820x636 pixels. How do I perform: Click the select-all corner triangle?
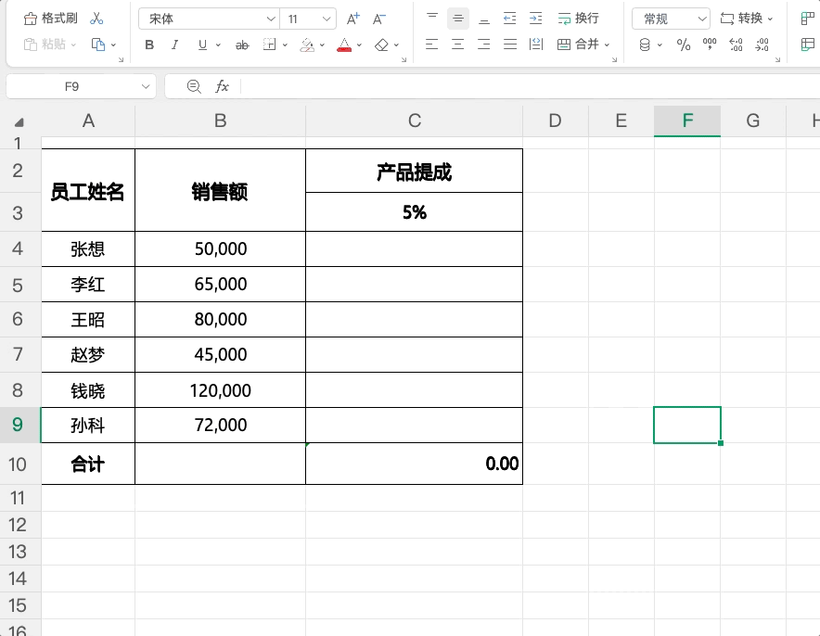pos(19,122)
